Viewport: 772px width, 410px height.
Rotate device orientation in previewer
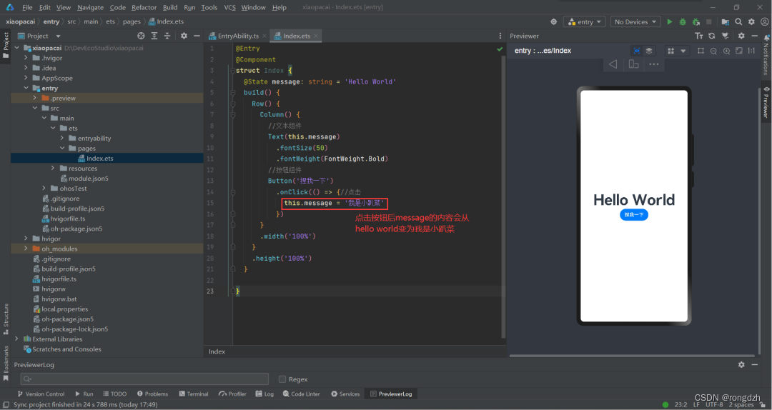point(633,64)
